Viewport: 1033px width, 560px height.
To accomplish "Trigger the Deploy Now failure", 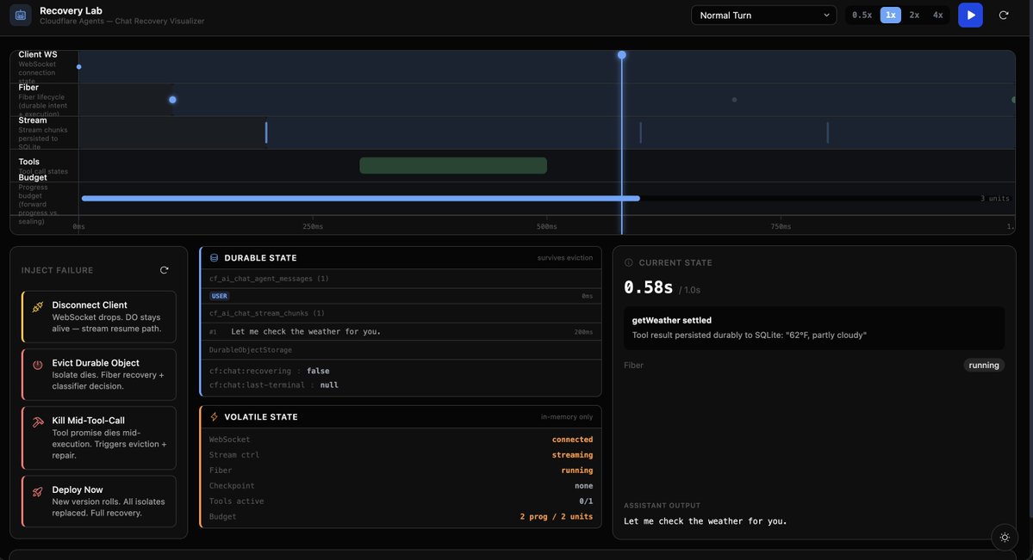I will tap(99, 502).
